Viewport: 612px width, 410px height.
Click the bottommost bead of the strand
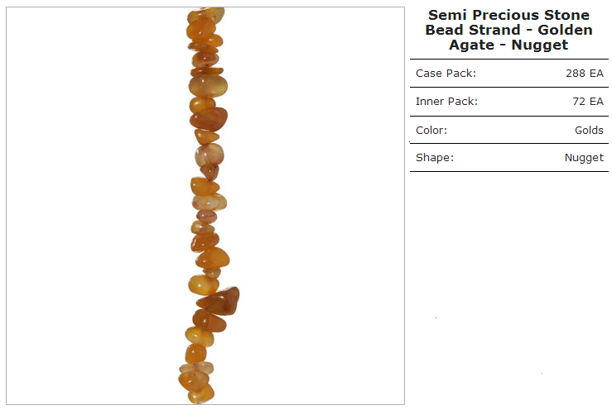201,394
